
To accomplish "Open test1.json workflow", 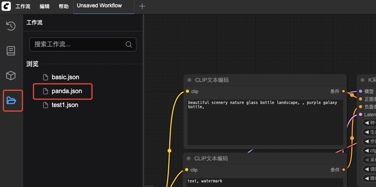I will coord(65,105).
